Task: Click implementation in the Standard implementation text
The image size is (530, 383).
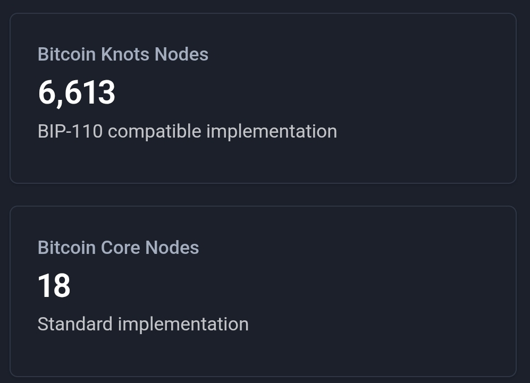Action: [x=183, y=324]
